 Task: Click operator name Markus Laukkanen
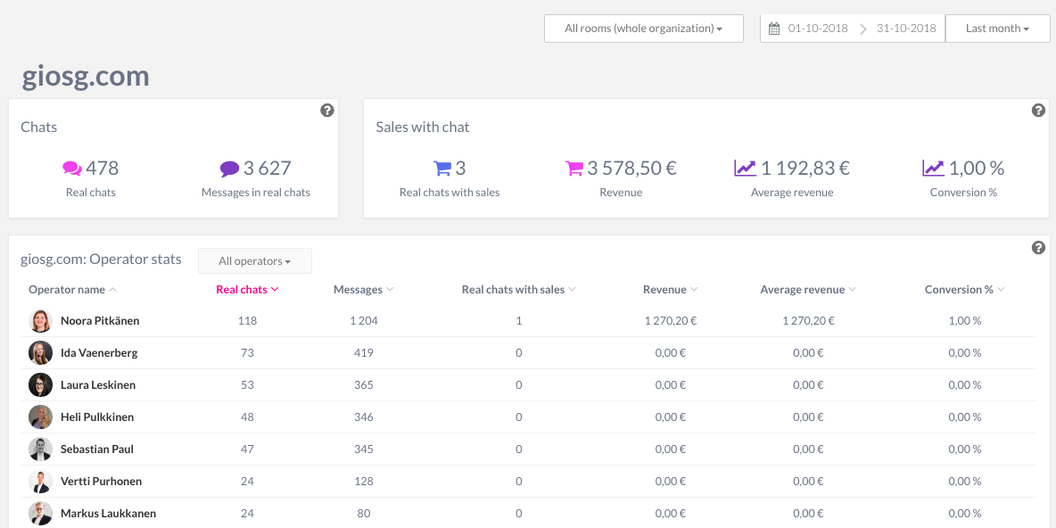pyautogui.click(x=109, y=513)
